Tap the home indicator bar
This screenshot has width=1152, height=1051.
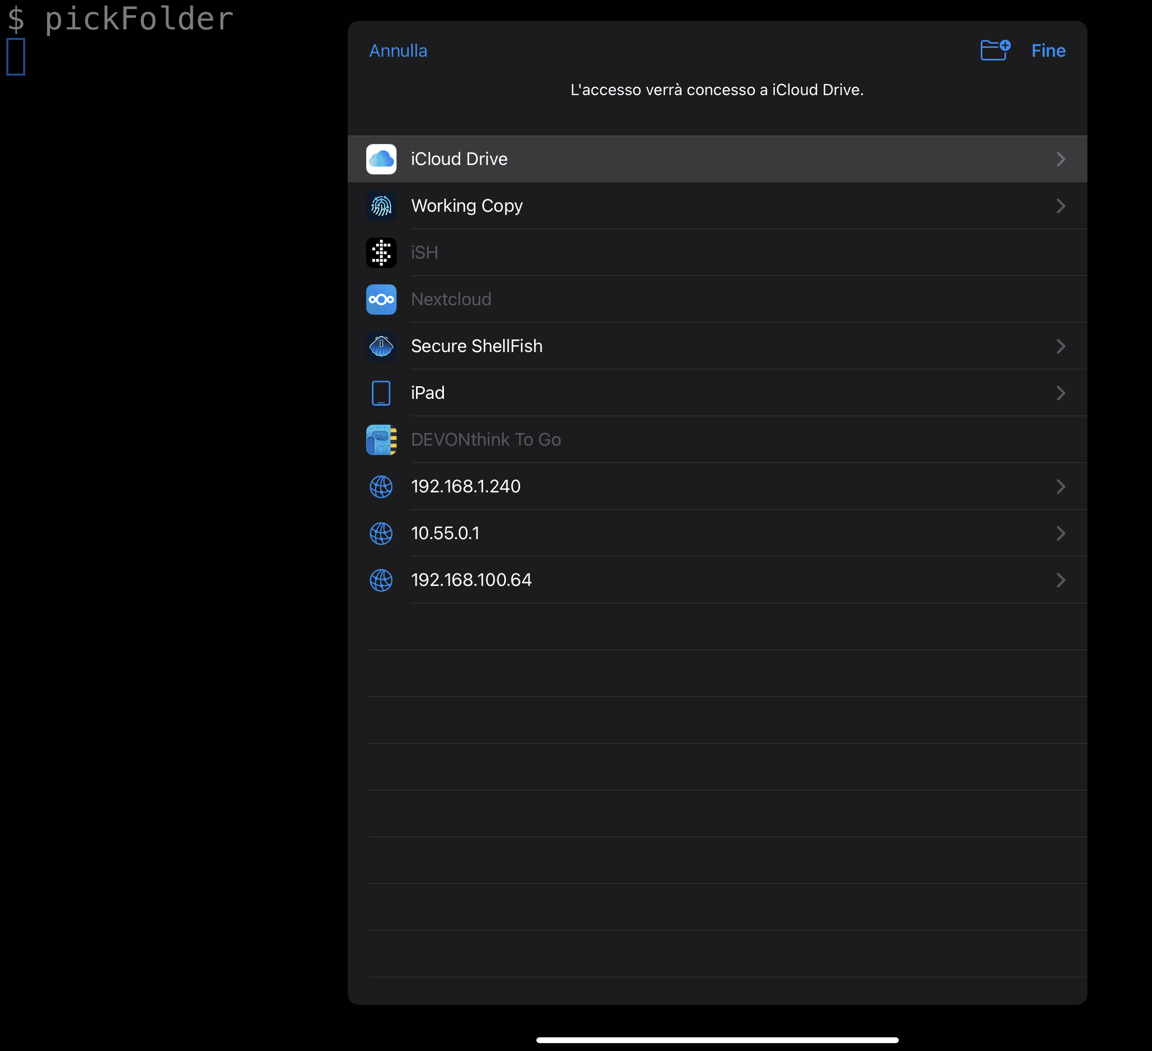click(717, 1040)
